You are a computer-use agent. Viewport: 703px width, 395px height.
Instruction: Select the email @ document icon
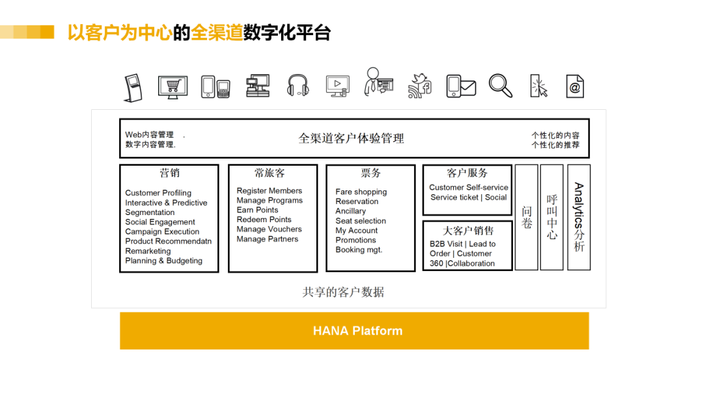pyautogui.click(x=575, y=86)
